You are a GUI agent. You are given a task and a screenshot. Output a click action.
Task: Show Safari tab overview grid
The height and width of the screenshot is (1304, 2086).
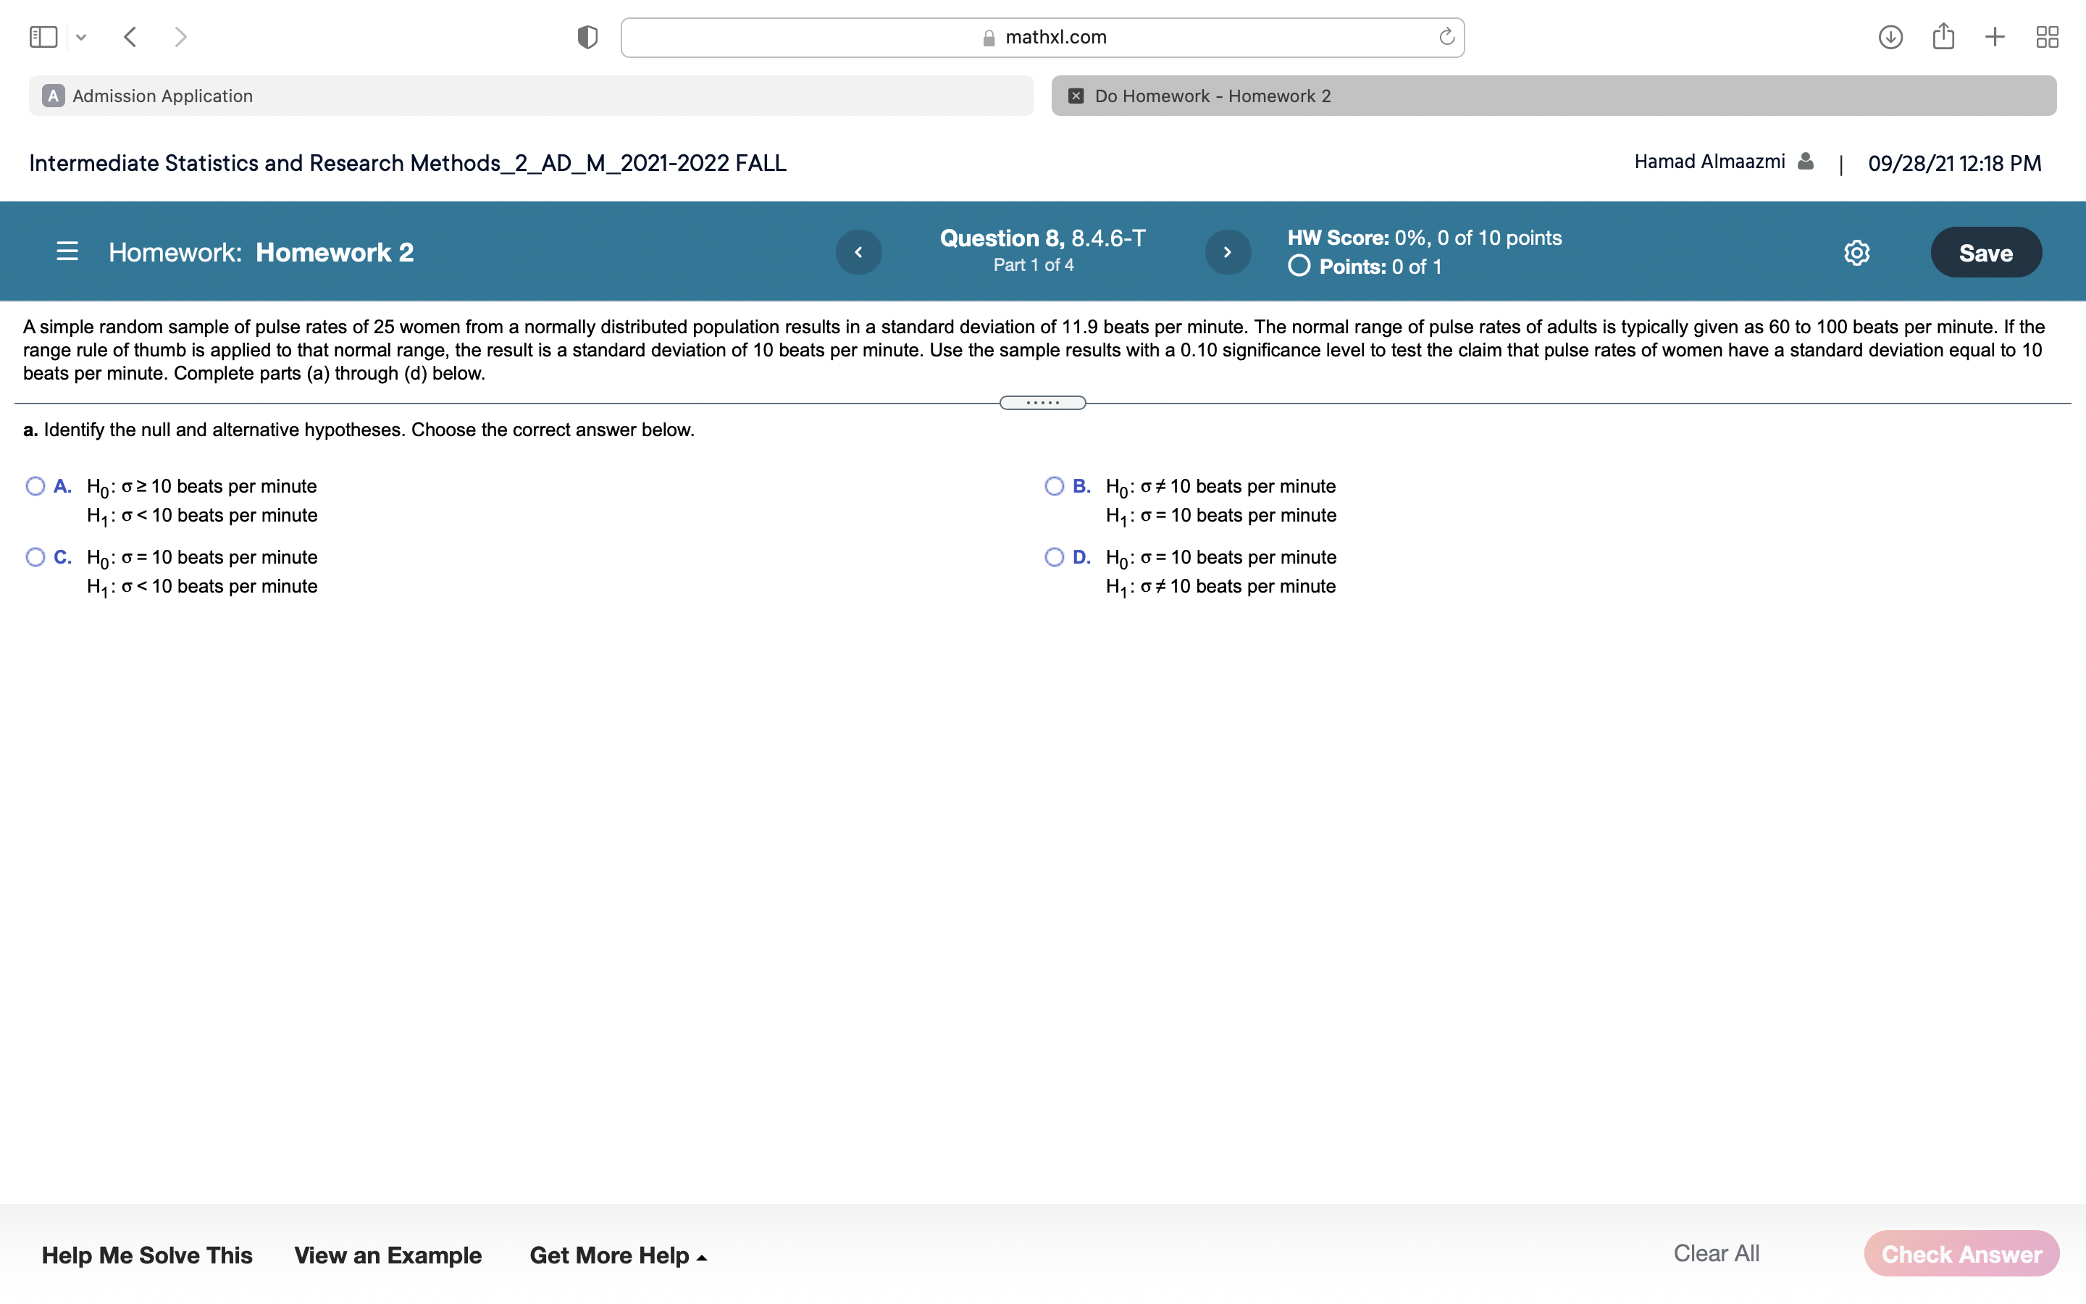click(2047, 37)
